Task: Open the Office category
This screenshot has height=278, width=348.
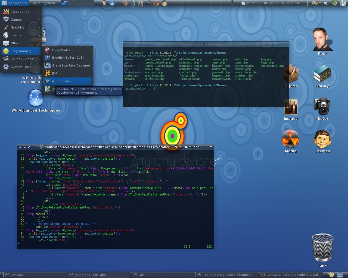Action: (21, 43)
